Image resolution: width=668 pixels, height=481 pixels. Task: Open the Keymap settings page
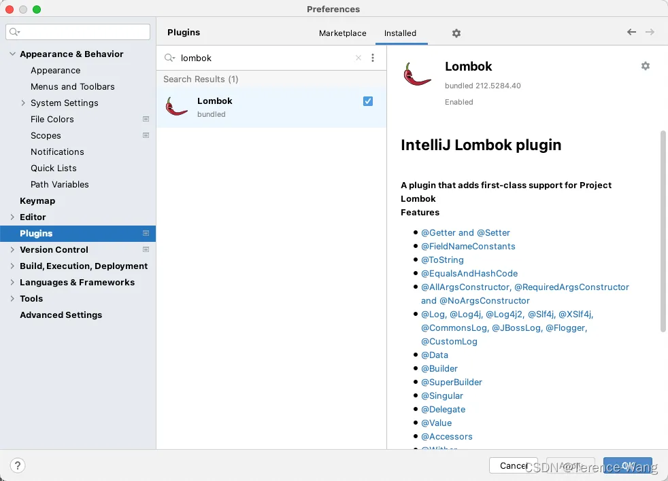pos(37,201)
